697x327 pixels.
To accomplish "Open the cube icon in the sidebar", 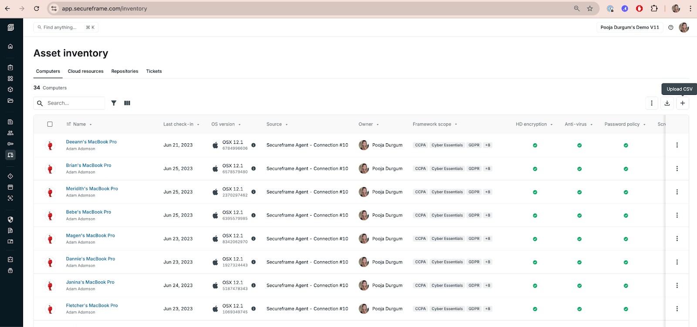I will pyautogui.click(x=10, y=89).
